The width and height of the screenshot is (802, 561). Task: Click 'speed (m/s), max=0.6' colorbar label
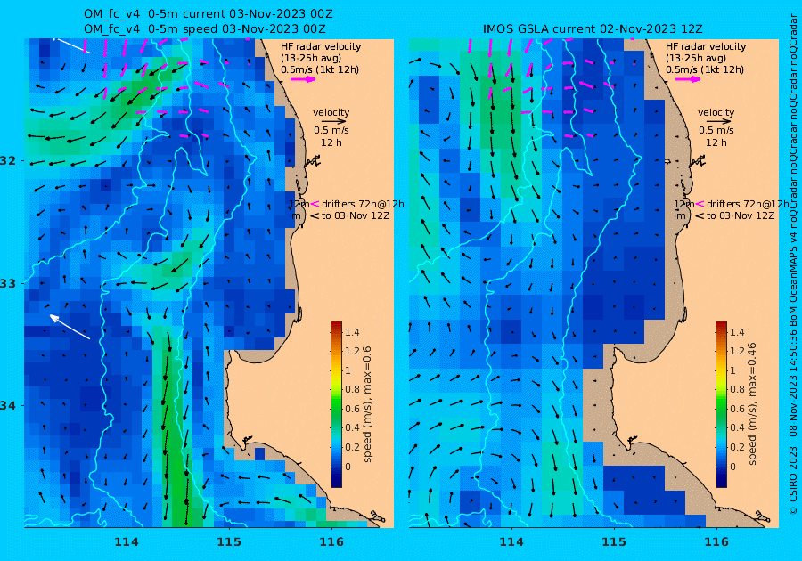(367, 404)
